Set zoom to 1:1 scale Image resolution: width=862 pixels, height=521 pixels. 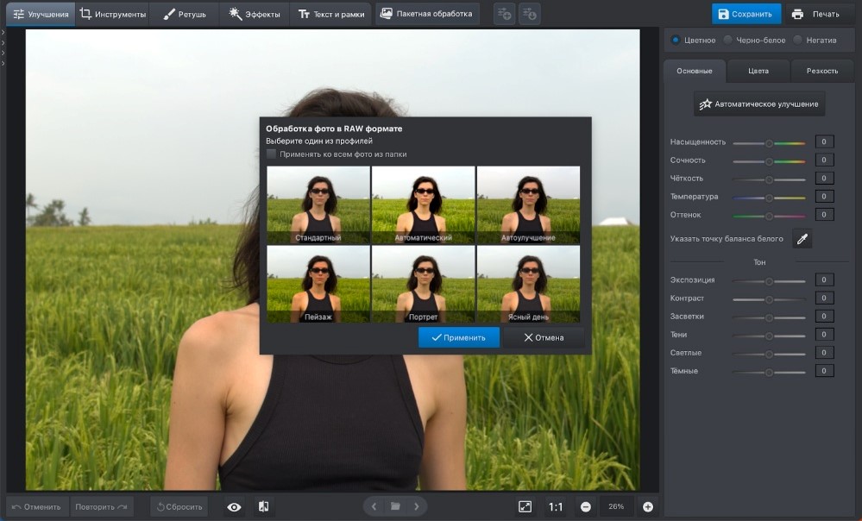point(556,507)
